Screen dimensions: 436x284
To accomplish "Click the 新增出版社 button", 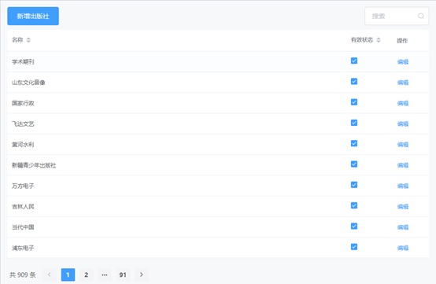I will click(33, 16).
